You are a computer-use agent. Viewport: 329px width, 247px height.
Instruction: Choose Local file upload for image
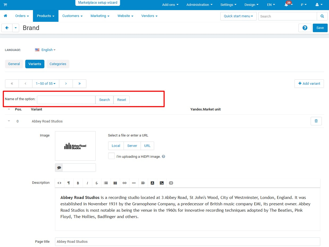[x=116, y=146]
